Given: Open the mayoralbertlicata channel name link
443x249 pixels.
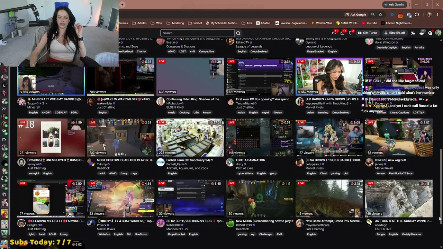Looking at the screenshot, I should [x=317, y=225].
